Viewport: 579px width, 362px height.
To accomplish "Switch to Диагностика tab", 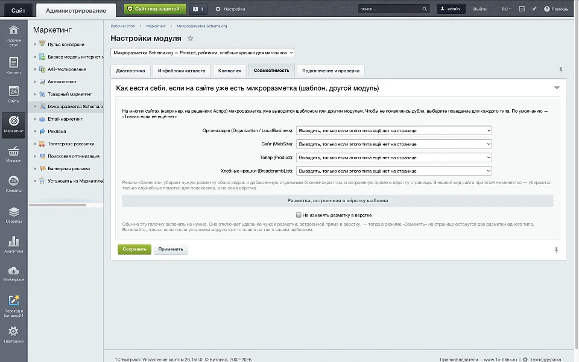I will (x=130, y=71).
